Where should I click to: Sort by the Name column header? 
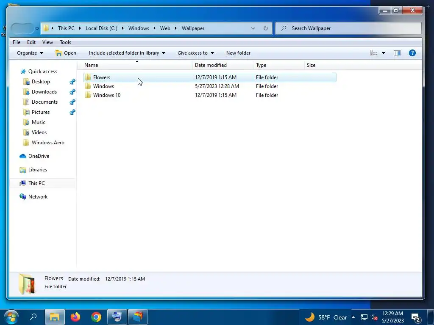click(91, 65)
